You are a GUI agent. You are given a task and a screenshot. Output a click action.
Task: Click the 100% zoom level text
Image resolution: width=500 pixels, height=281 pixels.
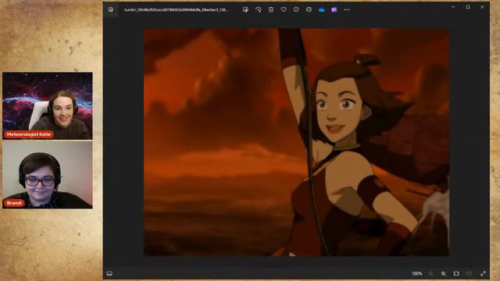click(x=416, y=273)
